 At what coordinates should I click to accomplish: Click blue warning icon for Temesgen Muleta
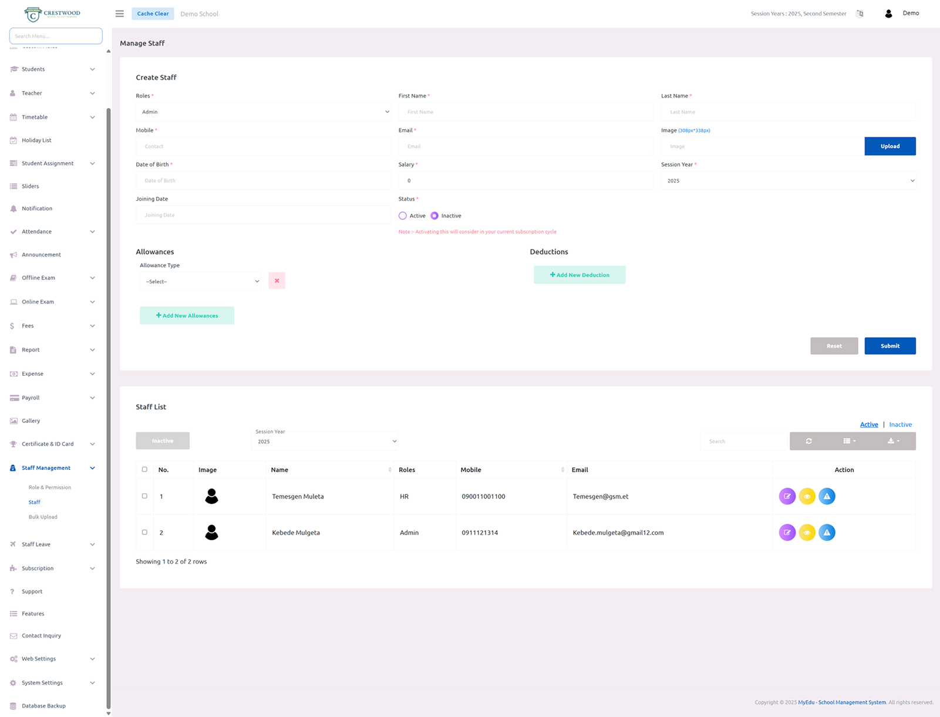tap(827, 496)
